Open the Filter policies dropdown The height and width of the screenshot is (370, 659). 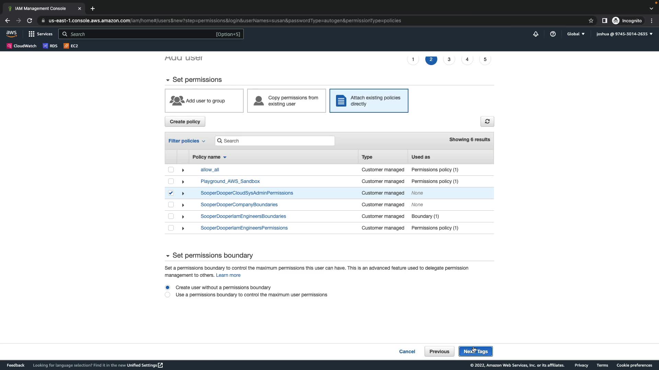[186, 141]
